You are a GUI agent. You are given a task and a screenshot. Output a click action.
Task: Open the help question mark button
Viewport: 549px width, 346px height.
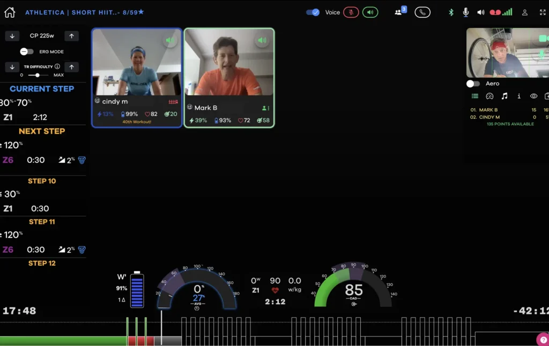543,340
